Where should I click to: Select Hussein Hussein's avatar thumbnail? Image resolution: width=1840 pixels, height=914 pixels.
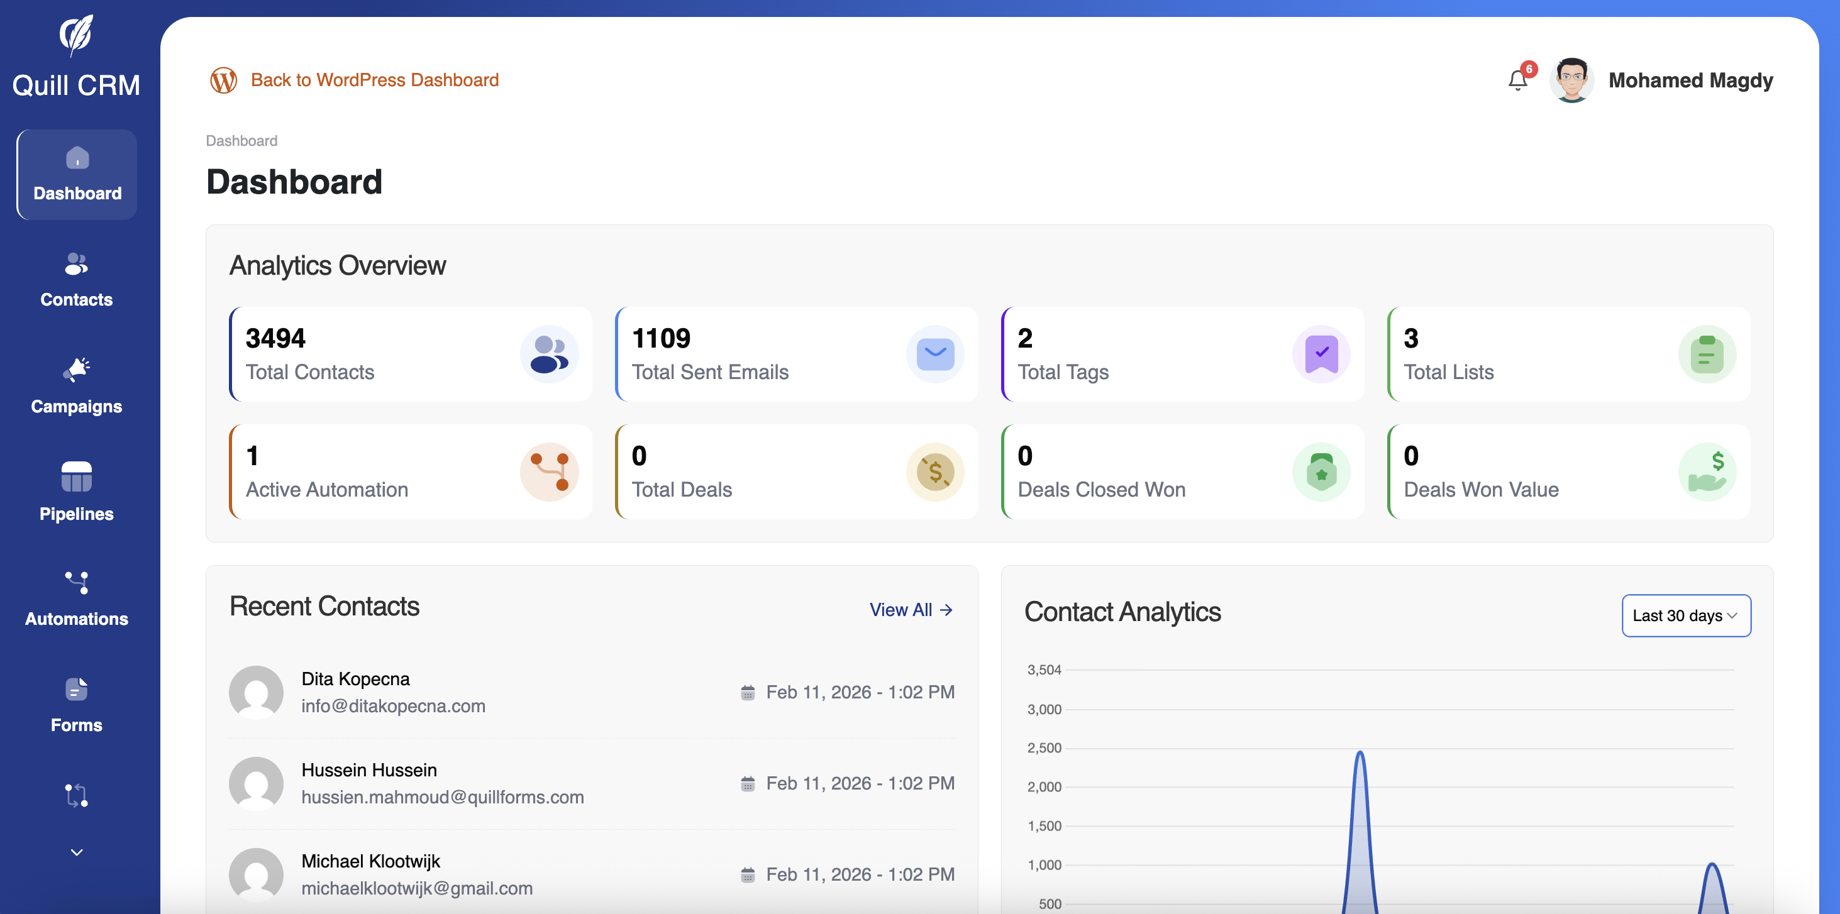point(257,783)
